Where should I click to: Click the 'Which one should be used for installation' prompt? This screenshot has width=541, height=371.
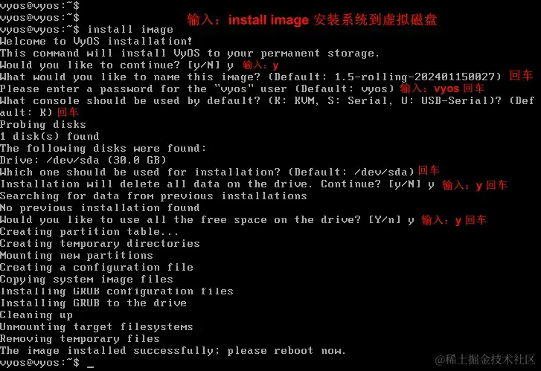(207, 172)
